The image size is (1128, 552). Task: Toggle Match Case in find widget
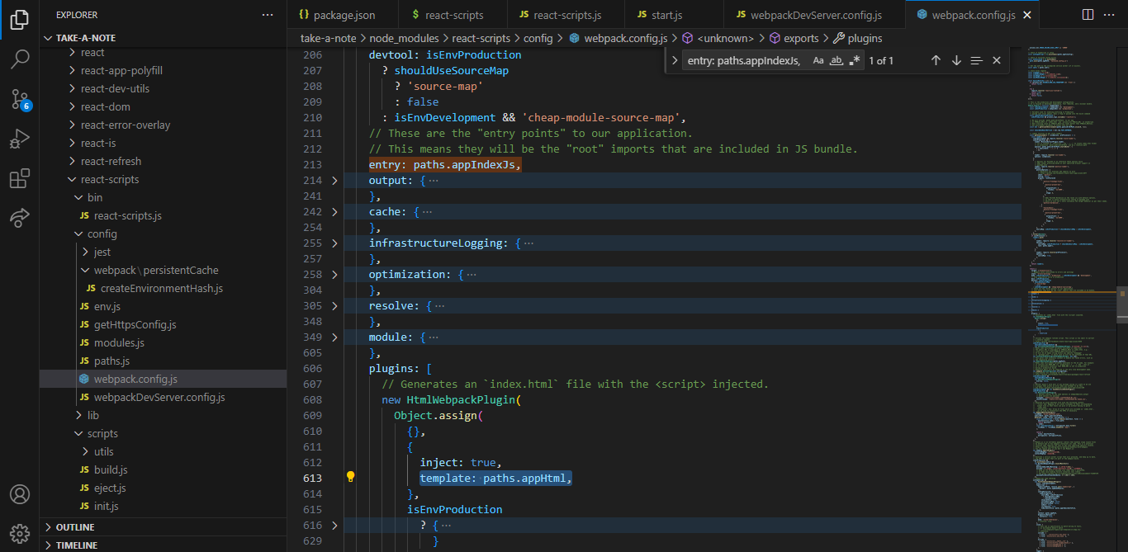tap(818, 60)
